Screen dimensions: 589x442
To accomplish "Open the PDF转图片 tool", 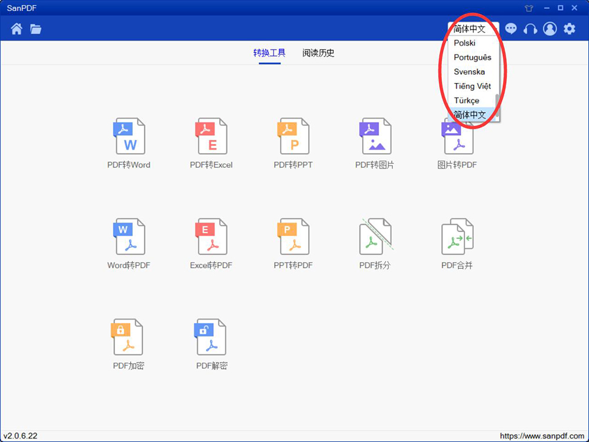I will click(x=375, y=143).
